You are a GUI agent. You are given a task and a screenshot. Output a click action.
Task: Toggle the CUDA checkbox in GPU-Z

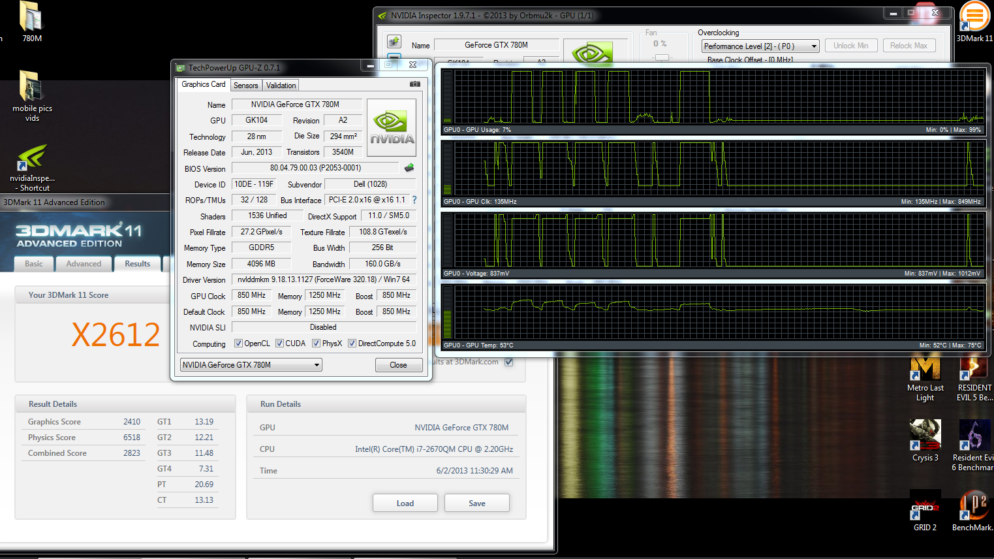pos(279,343)
